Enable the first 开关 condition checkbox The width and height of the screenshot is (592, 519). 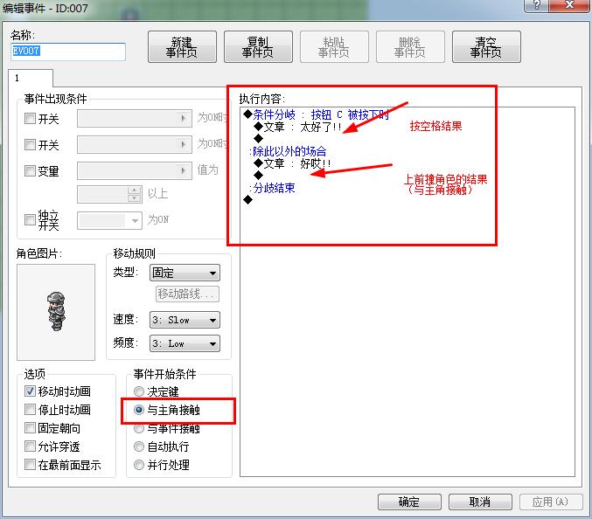tap(30, 119)
